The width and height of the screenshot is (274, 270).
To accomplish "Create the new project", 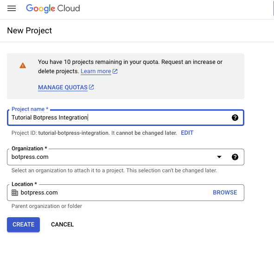I will point(24,225).
